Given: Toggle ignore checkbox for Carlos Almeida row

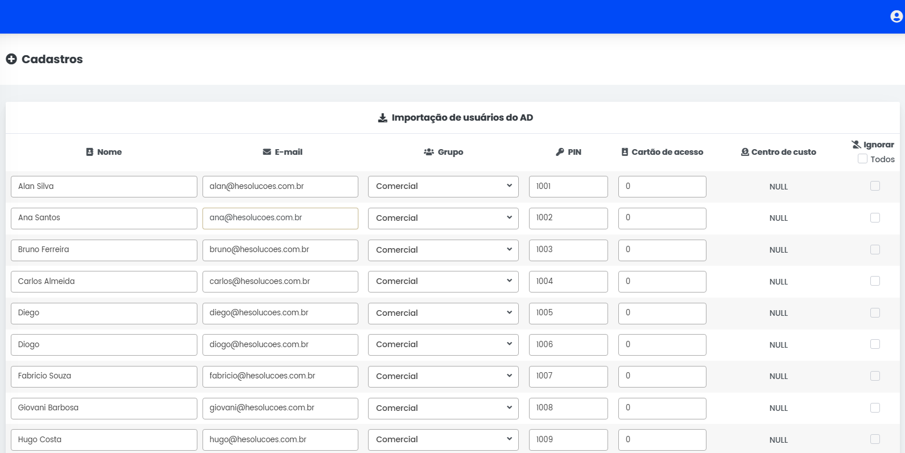Looking at the screenshot, I should click(x=875, y=281).
